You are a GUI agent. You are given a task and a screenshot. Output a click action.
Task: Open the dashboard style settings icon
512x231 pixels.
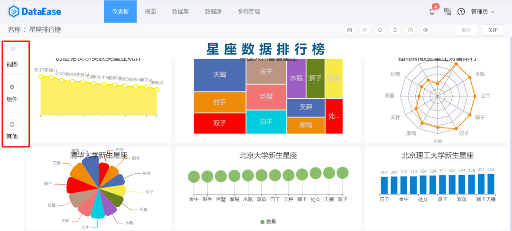365,30
